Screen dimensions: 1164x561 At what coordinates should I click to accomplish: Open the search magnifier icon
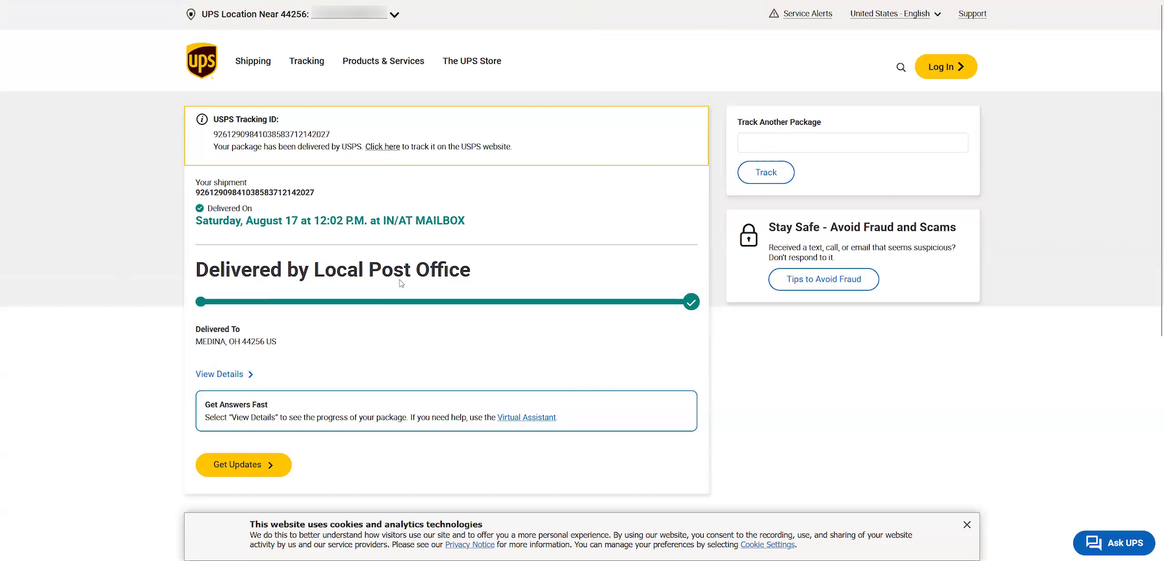pyautogui.click(x=901, y=67)
